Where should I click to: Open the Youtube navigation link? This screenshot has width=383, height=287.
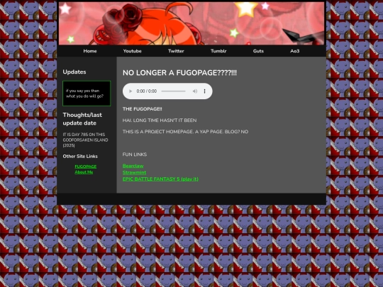tap(133, 51)
